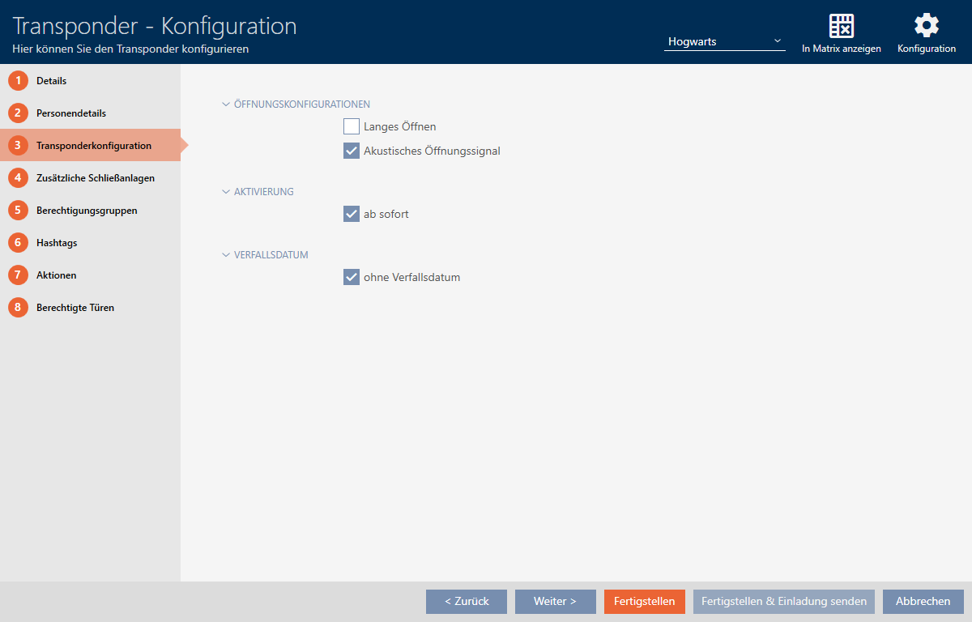Uncheck the ohne Verfallsdatum option
The image size is (972, 622).
352,277
